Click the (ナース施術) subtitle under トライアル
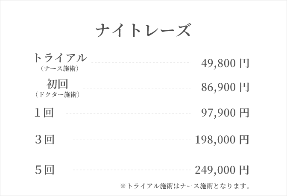 [59, 67]
